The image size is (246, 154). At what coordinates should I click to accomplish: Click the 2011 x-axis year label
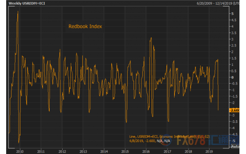pos(41,151)
